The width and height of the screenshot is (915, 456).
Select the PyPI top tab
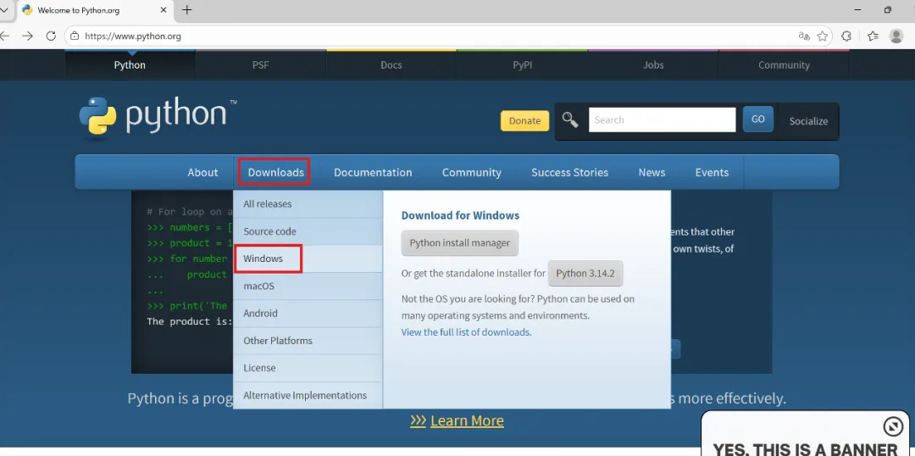point(522,64)
